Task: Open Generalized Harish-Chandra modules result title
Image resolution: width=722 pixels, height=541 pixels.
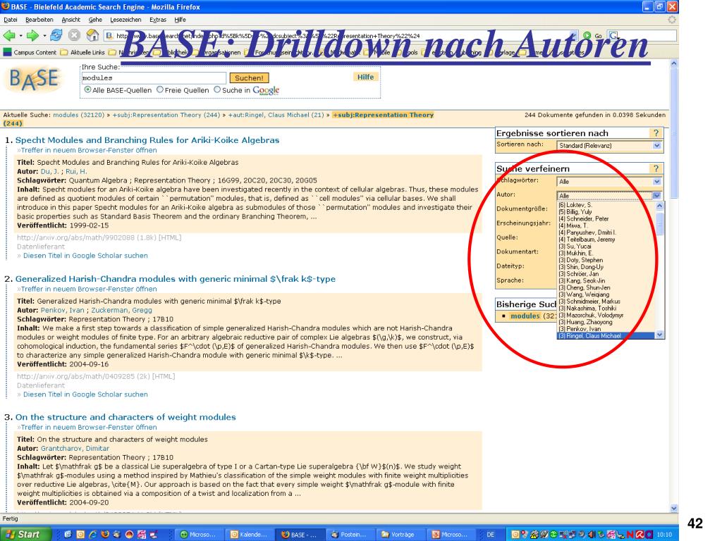Action: tap(176, 279)
